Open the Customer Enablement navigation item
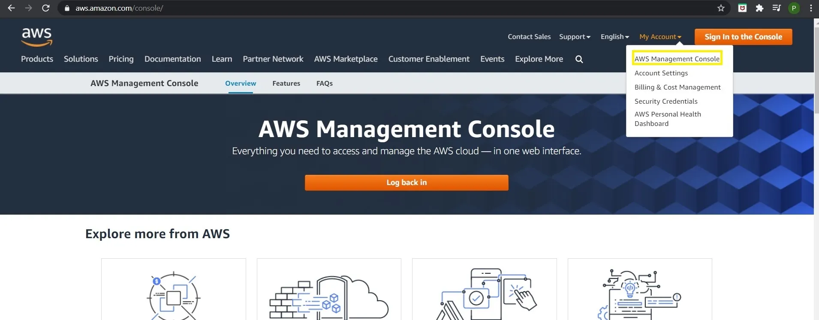Viewport: 819px width, 320px height. [429, 59]
